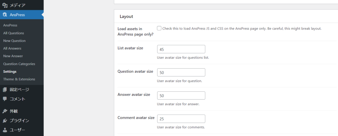338x136 pixels.
Task: Enable Load assets in AnsPress page only checkbox
Action: [159, 28]
